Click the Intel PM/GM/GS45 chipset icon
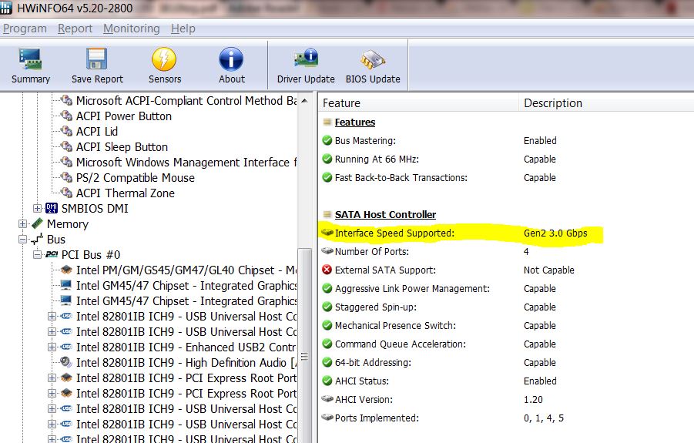 click(x=66, y=270)
